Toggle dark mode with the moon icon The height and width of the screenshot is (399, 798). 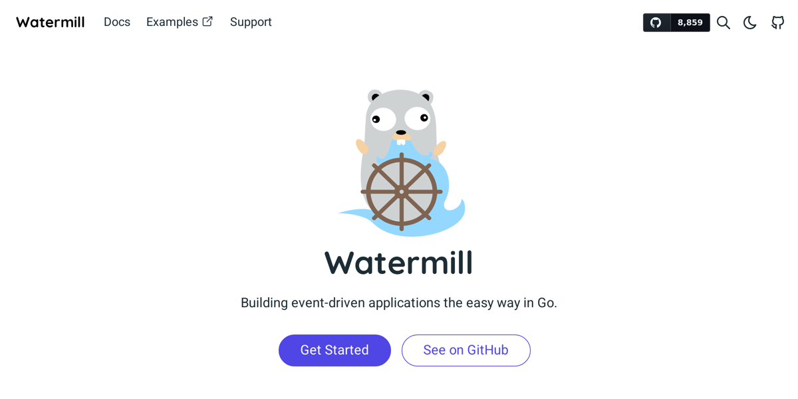tap(750, 23)
